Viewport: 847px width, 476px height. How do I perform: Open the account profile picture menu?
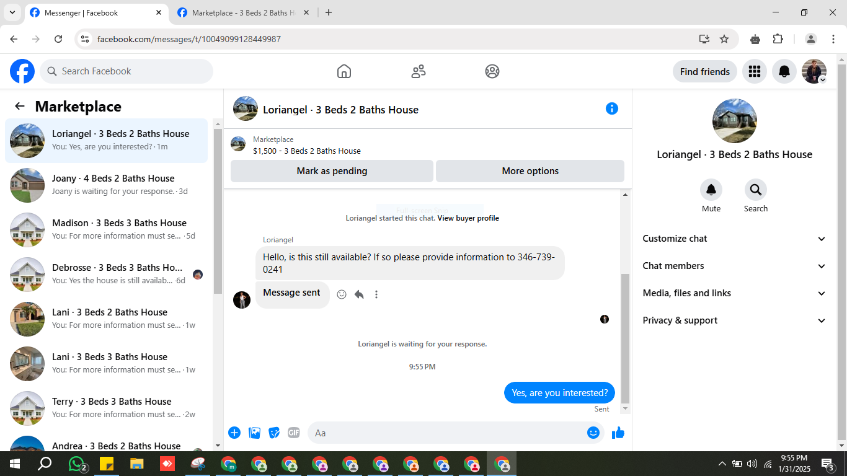point(814,71)
